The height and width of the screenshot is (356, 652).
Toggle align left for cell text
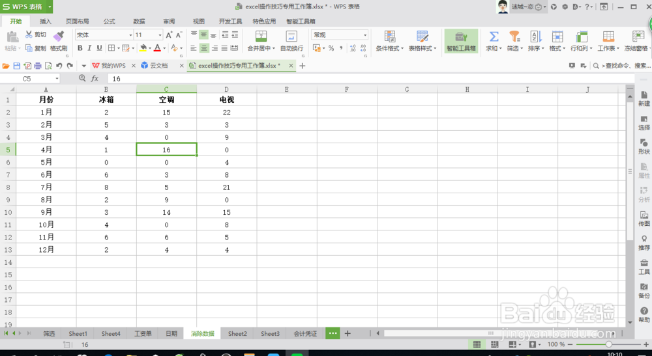point(194,48)
